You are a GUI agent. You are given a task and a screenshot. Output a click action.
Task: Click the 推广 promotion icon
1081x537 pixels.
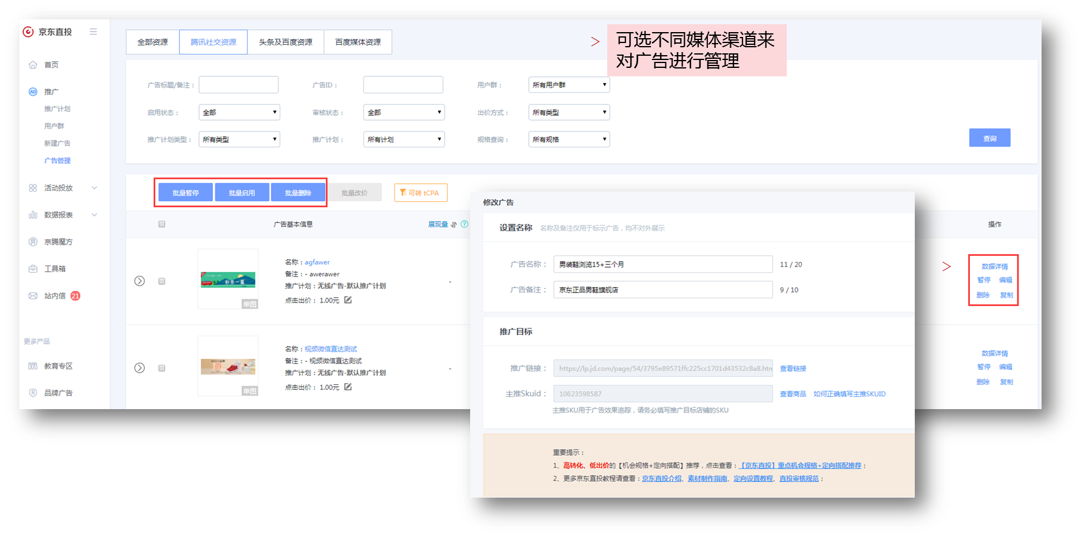tap(33, 92)
